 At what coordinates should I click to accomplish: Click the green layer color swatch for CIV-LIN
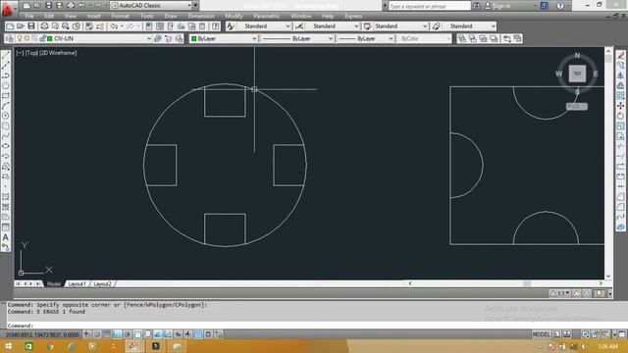click(x=50, y=38)
